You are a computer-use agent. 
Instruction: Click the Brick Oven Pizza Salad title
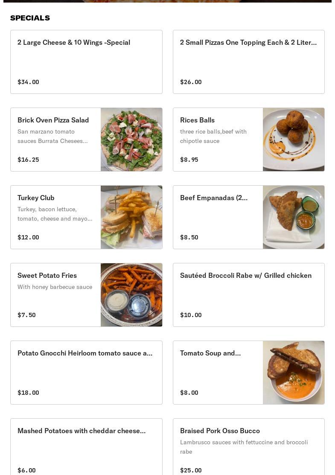53,120
